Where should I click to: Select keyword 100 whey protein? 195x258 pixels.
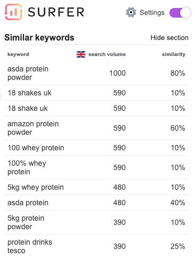(x=36, y=148)
